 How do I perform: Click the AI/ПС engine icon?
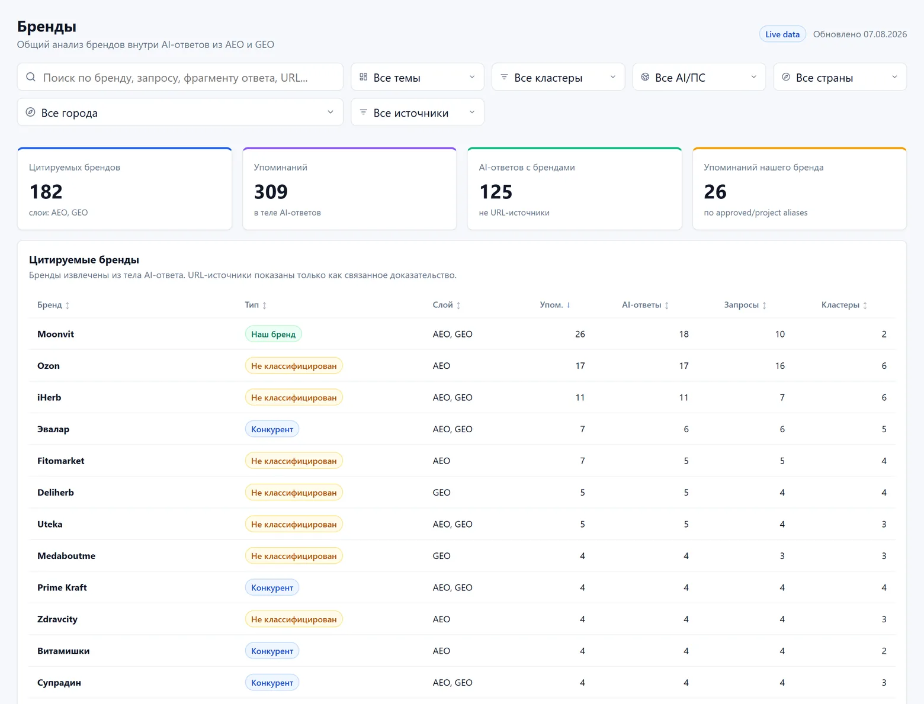coord(646,77)
